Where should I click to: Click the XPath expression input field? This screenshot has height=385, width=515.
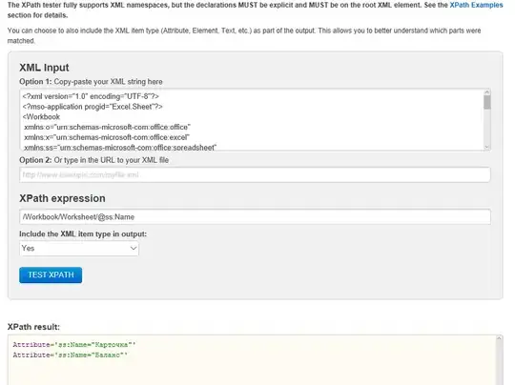pyautogui.click(x=255, y=217)
